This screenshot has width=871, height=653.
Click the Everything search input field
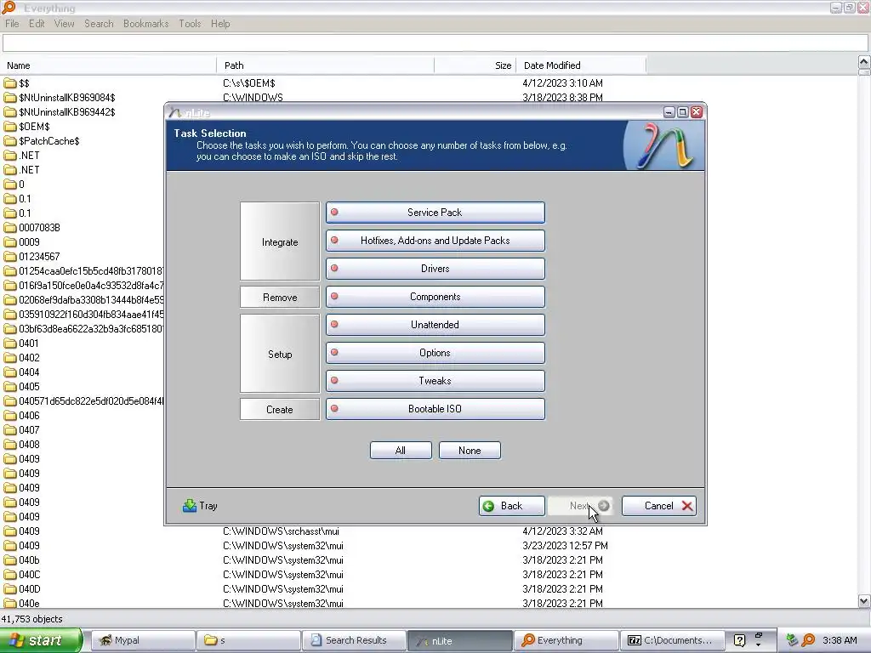click(435, 43)
